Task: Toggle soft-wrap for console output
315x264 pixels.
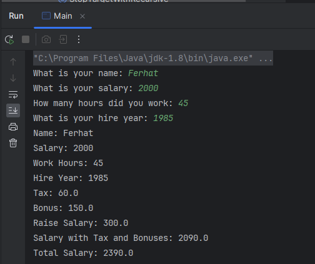Action: coord(13,94)
